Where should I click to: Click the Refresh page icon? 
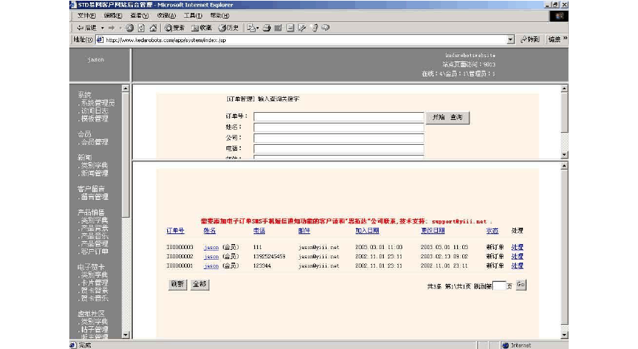pos(141,28)
